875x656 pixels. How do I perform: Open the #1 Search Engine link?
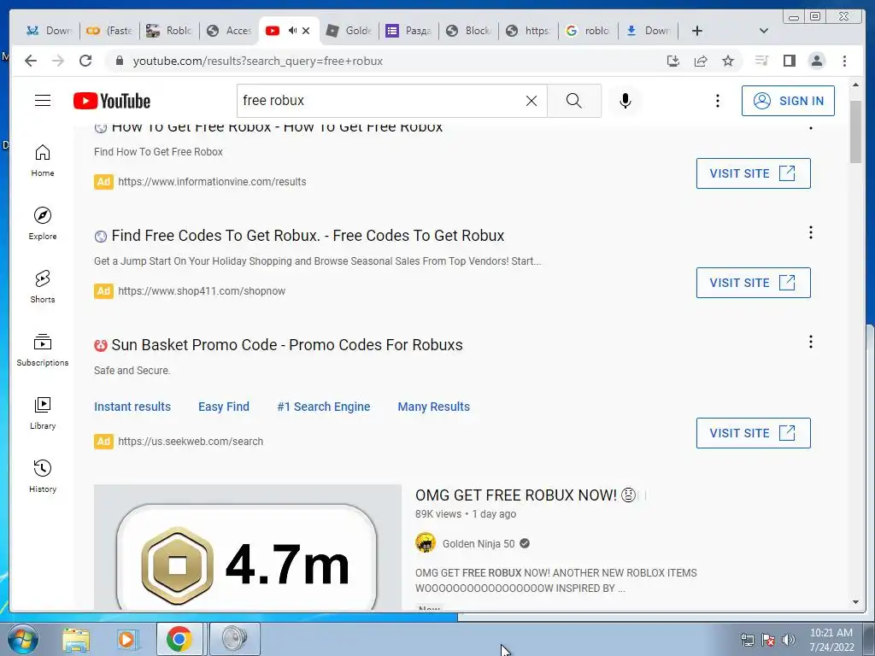(324, 407)
